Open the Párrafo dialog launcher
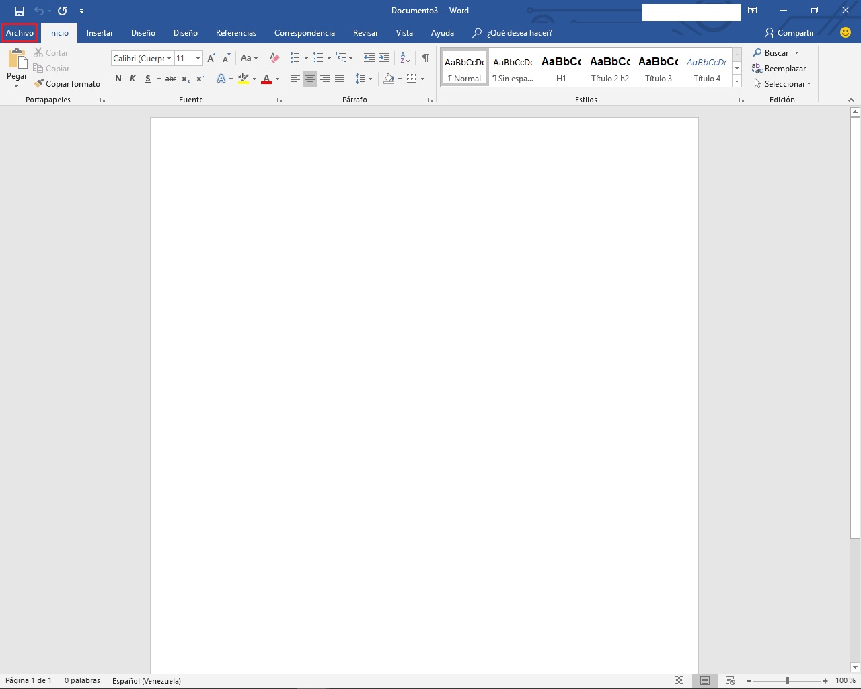Screen dimensions: 861x689 click(x=430, y=100)
